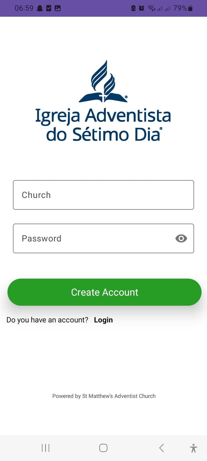
Task: Tap the battery recycle status icon
Action: click(133, 8)
